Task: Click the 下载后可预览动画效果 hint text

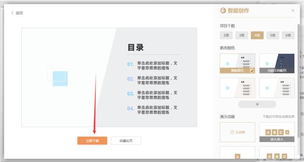Action: 278,117
